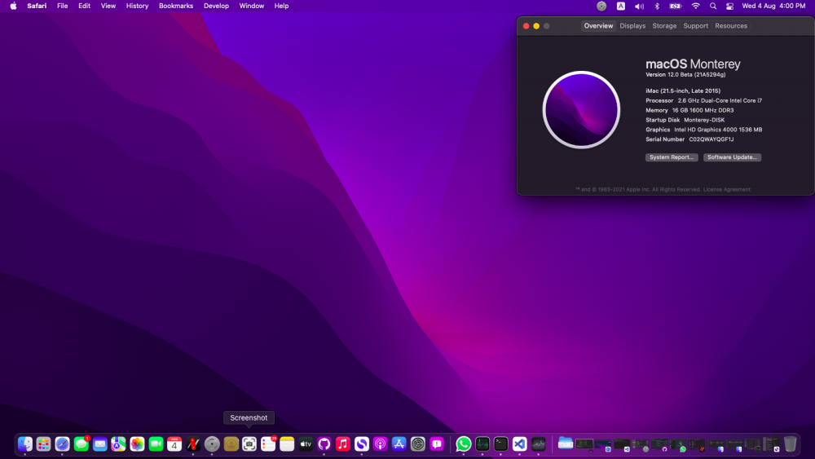
Task: Open Finder from the Dock
Action: click(25, 444)
